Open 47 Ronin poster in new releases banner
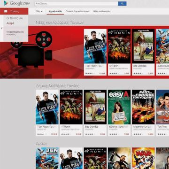This screenshot has width=169, height=169. pos(119,46)
